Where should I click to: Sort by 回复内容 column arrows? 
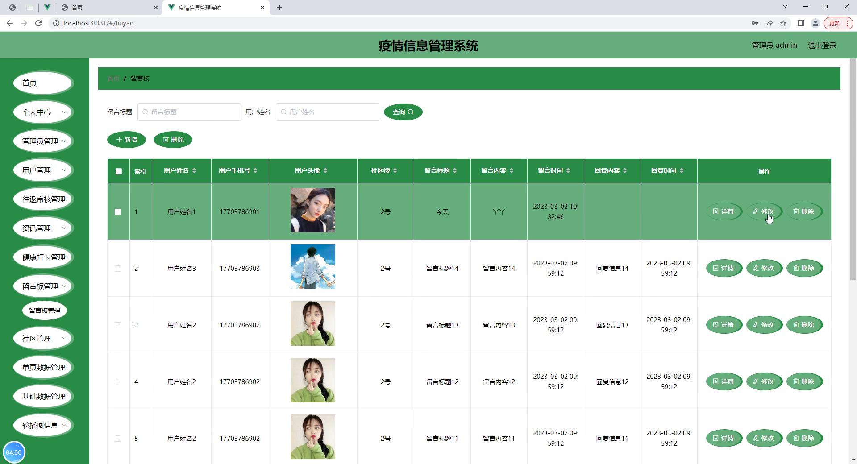tap(625, 170)
